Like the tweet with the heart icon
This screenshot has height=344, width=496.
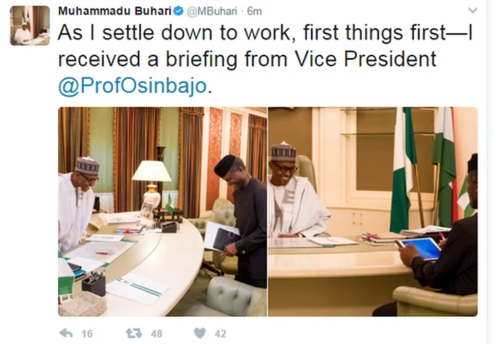199,333
